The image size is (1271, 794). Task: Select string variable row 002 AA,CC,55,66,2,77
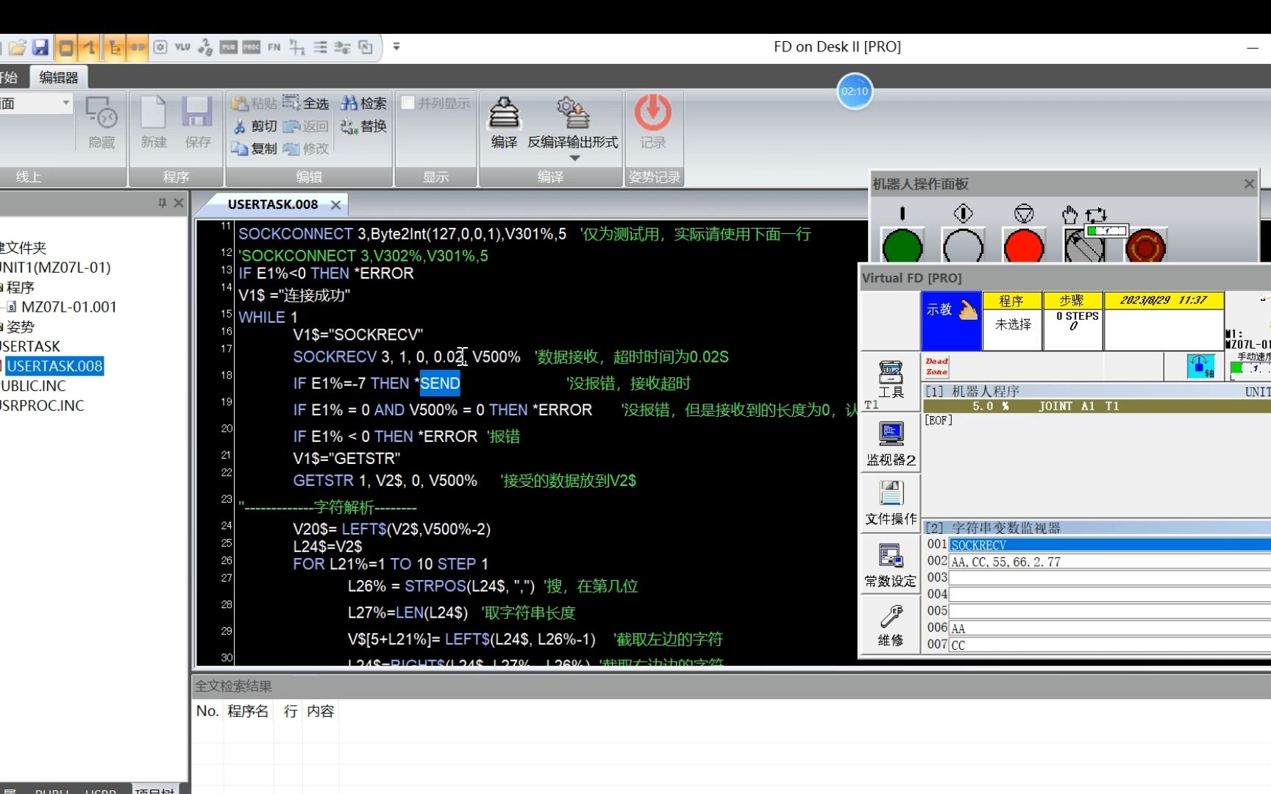click(x=1109, y=562)
